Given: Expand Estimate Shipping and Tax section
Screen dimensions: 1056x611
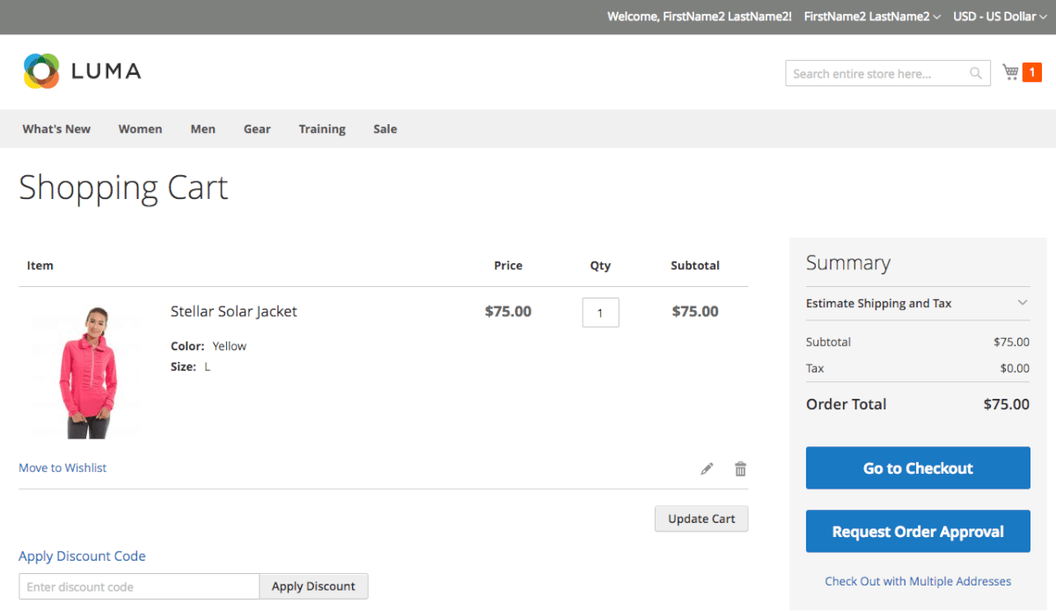Looking at the screenshot, I should click(917, 303).
